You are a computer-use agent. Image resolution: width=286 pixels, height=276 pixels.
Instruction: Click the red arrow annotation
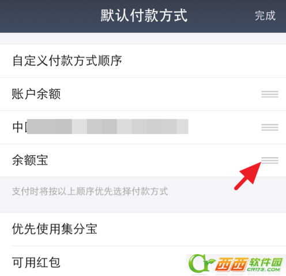pyautogui.click(x=248, y=176)
